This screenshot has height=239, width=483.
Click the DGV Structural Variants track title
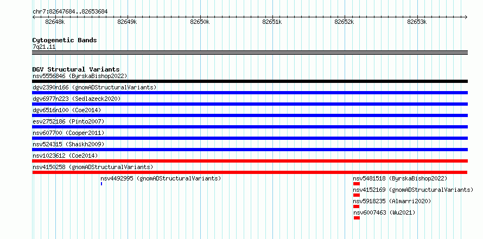pyautogui.click(x=76, y=69)
